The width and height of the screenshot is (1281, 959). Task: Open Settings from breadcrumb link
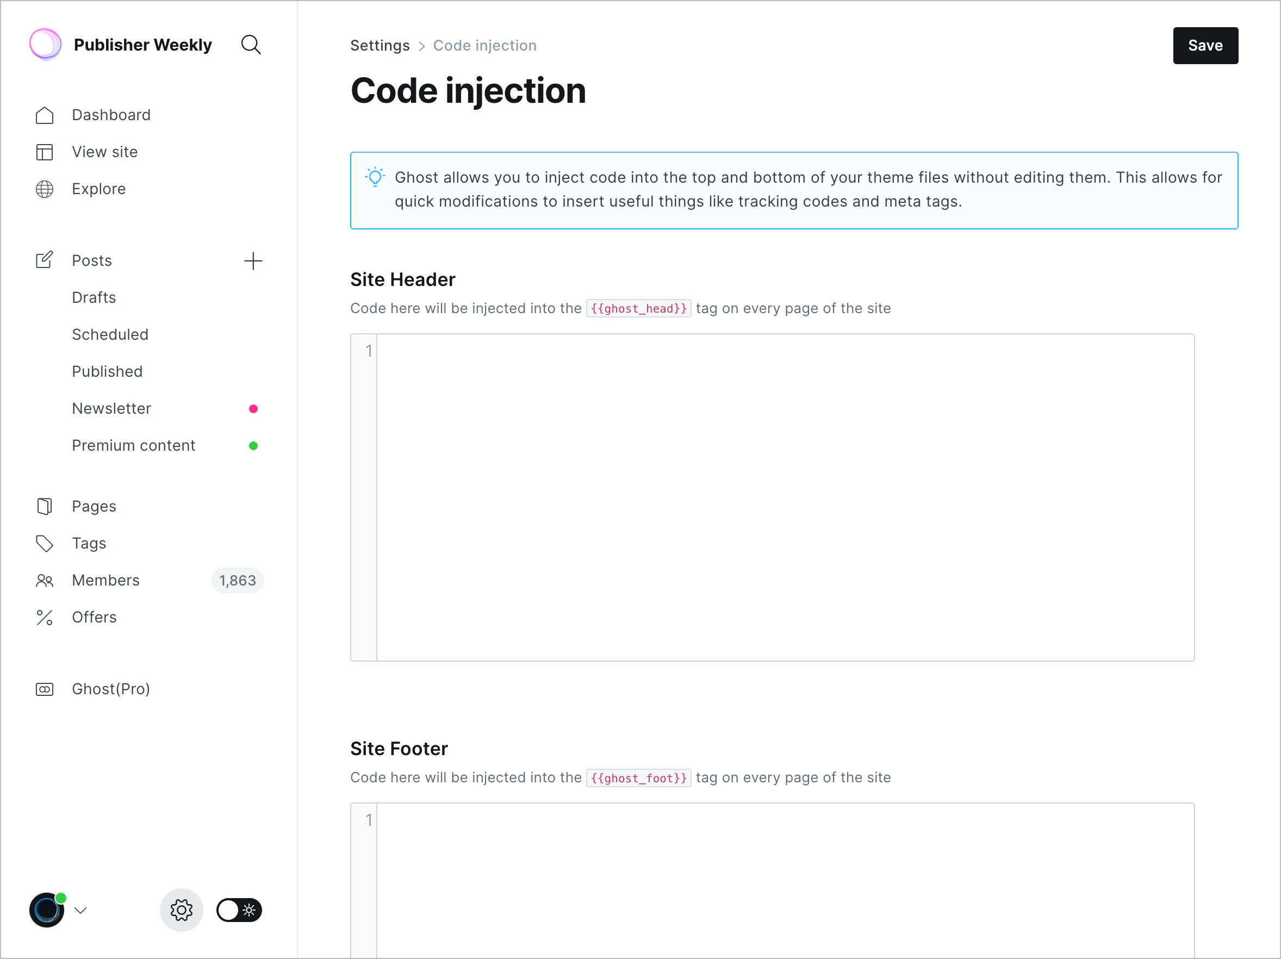[380, 45]
